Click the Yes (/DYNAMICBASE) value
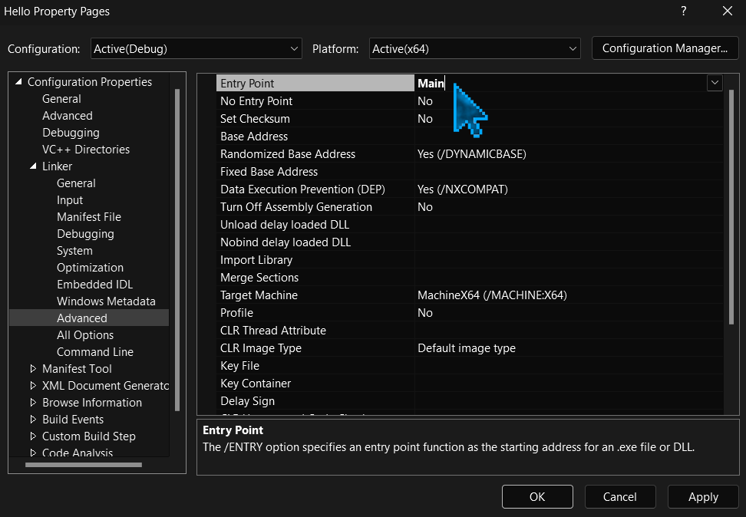This screenshot has height=517, width=746. coord(471,154)
